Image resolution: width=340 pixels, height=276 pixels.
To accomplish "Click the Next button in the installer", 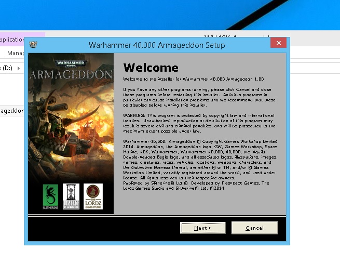I will point(203,228).
